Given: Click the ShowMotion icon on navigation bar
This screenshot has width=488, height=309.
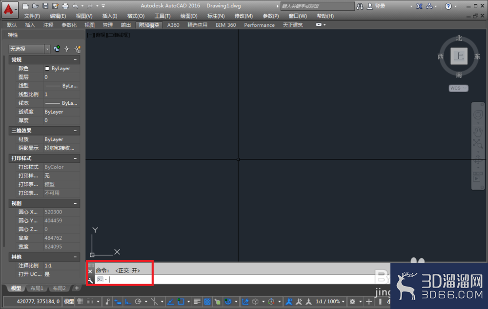Looking at the screenshot, I should pyautogui.click(x=478, y=176).
